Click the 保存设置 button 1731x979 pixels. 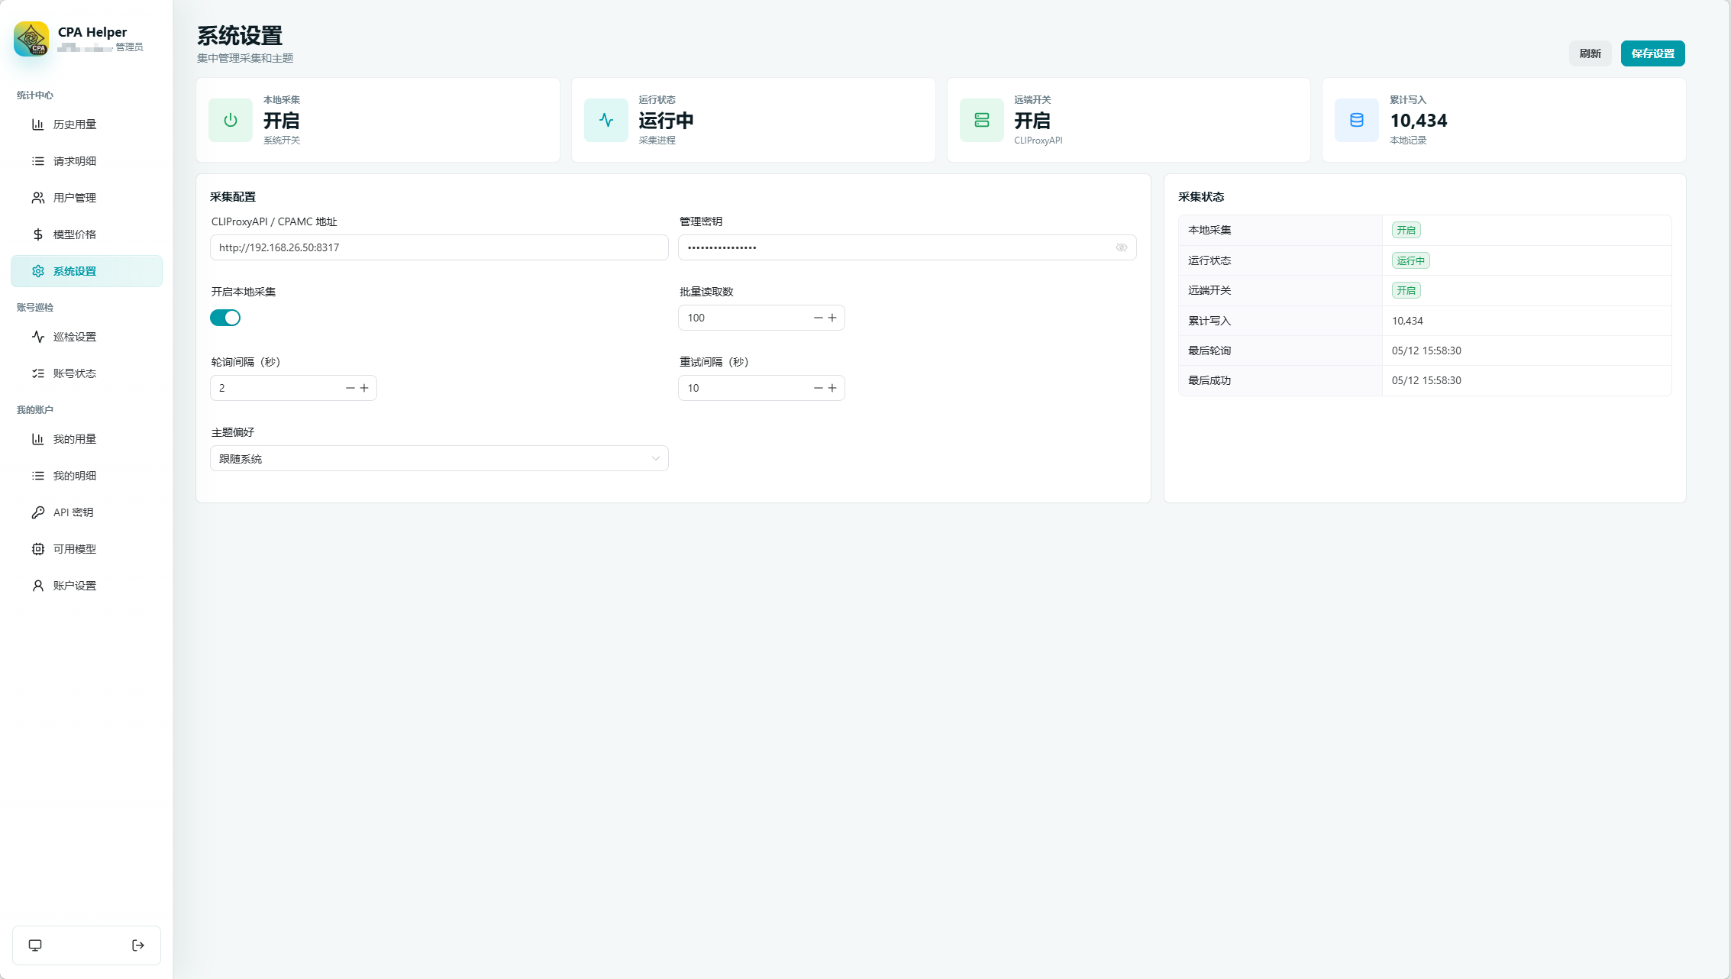[x=1652, y=53]
